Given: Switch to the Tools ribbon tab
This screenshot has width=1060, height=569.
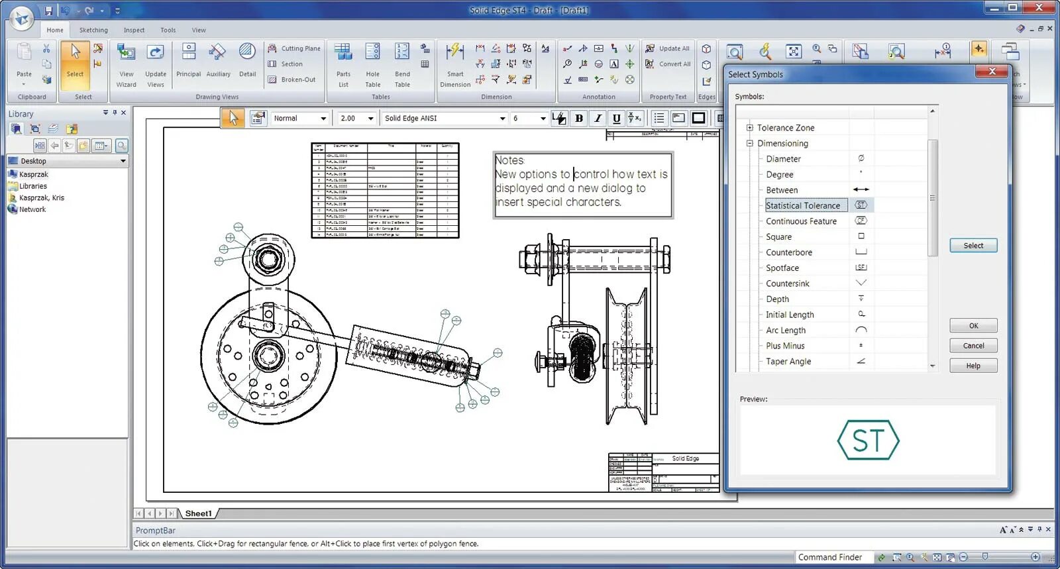Looking at the screenshot, I should click(168, 30).
